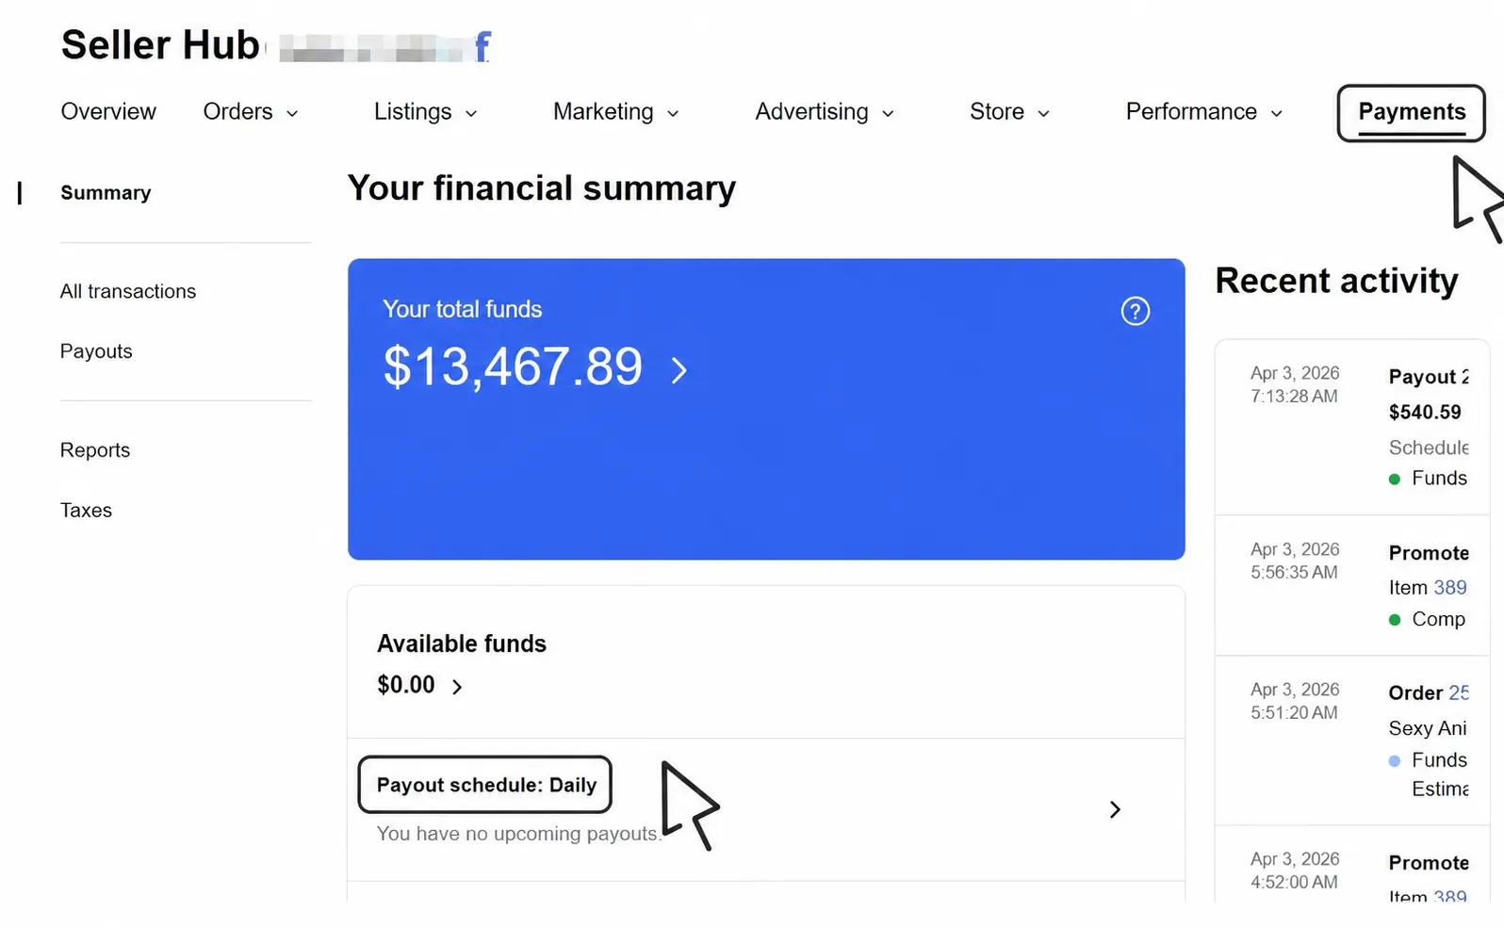Open the Payouts sidebar link

tap(96, 351)
